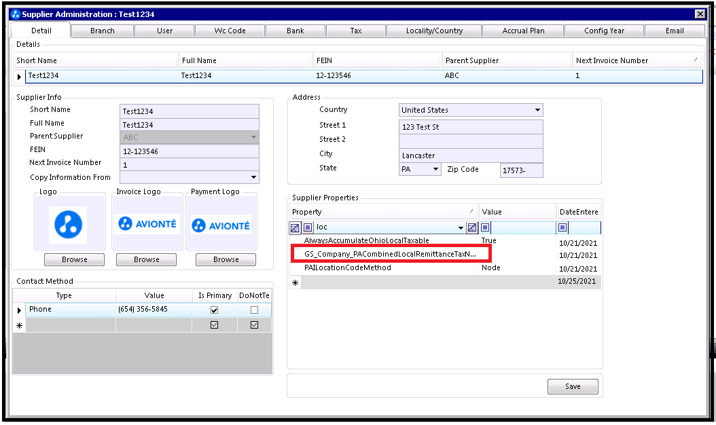The height and width of the screenshot is (425, 716).
Task: Select the PAILocationCodeMethod property row
Action: tap(348, 267)
